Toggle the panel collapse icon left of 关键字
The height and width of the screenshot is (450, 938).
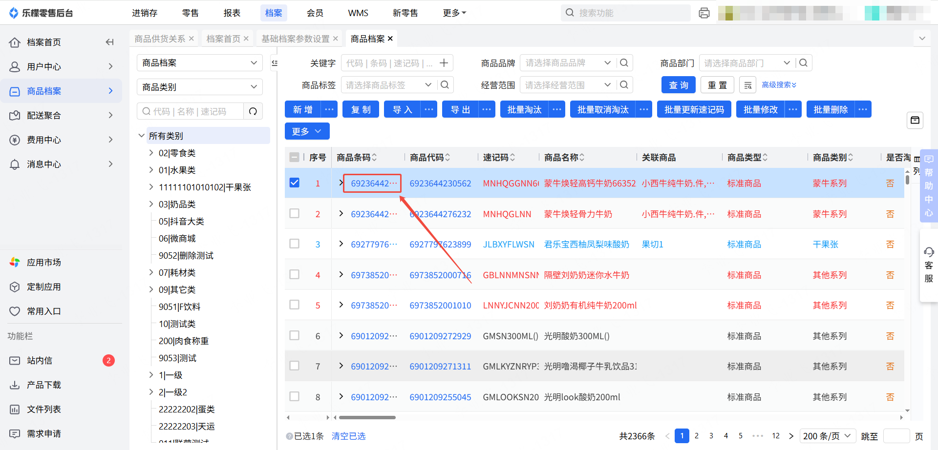point(275,63)
